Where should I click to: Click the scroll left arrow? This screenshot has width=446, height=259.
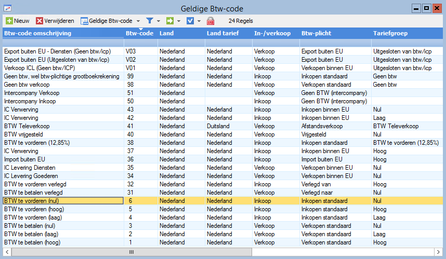click(7, 252)
